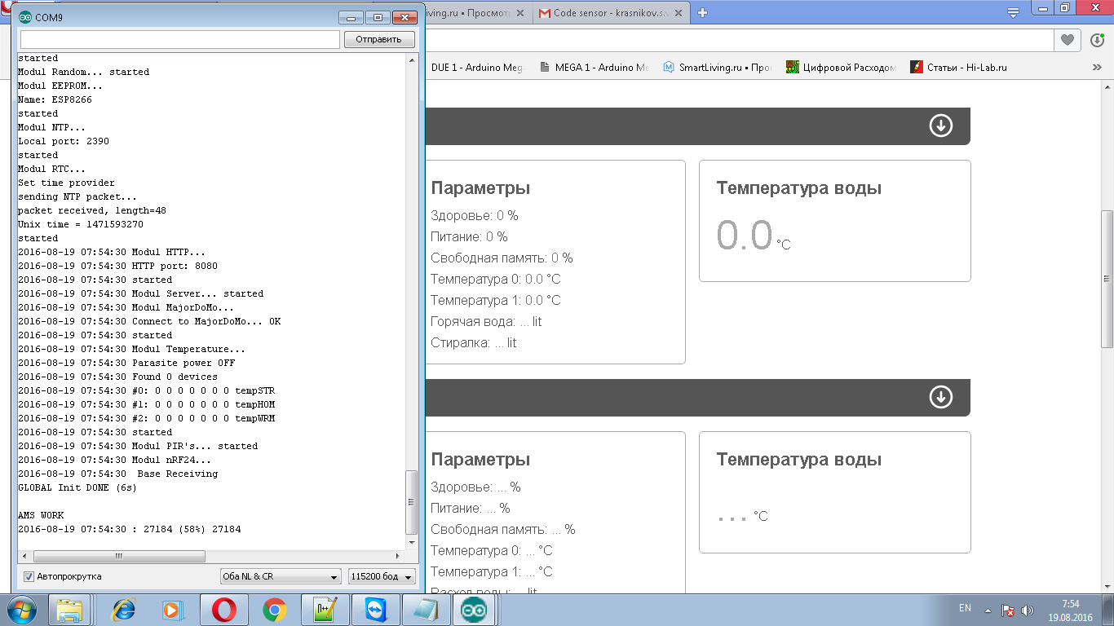Open the Статьи - Hi-Lab.ru bookmark
Viewport: 1114px width, 626px height.
pyautogui.click(x=958, y=68)
